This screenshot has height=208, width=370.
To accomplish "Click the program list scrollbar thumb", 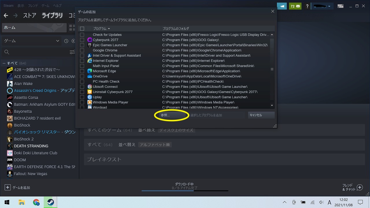I will (x=272, y=69).
